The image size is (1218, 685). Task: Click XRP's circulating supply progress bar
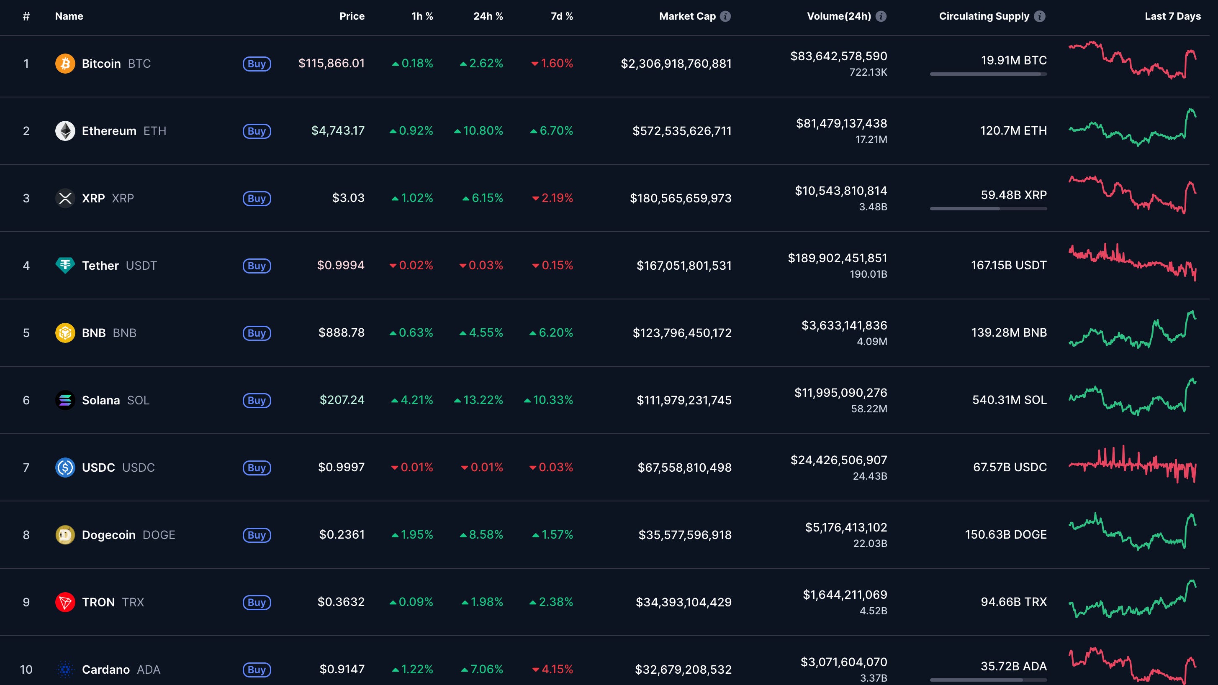pos(988,209)
